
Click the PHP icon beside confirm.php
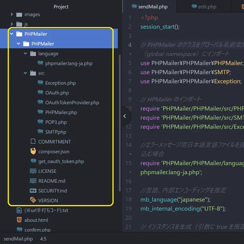pyautogui.click(x=19, y=229)
